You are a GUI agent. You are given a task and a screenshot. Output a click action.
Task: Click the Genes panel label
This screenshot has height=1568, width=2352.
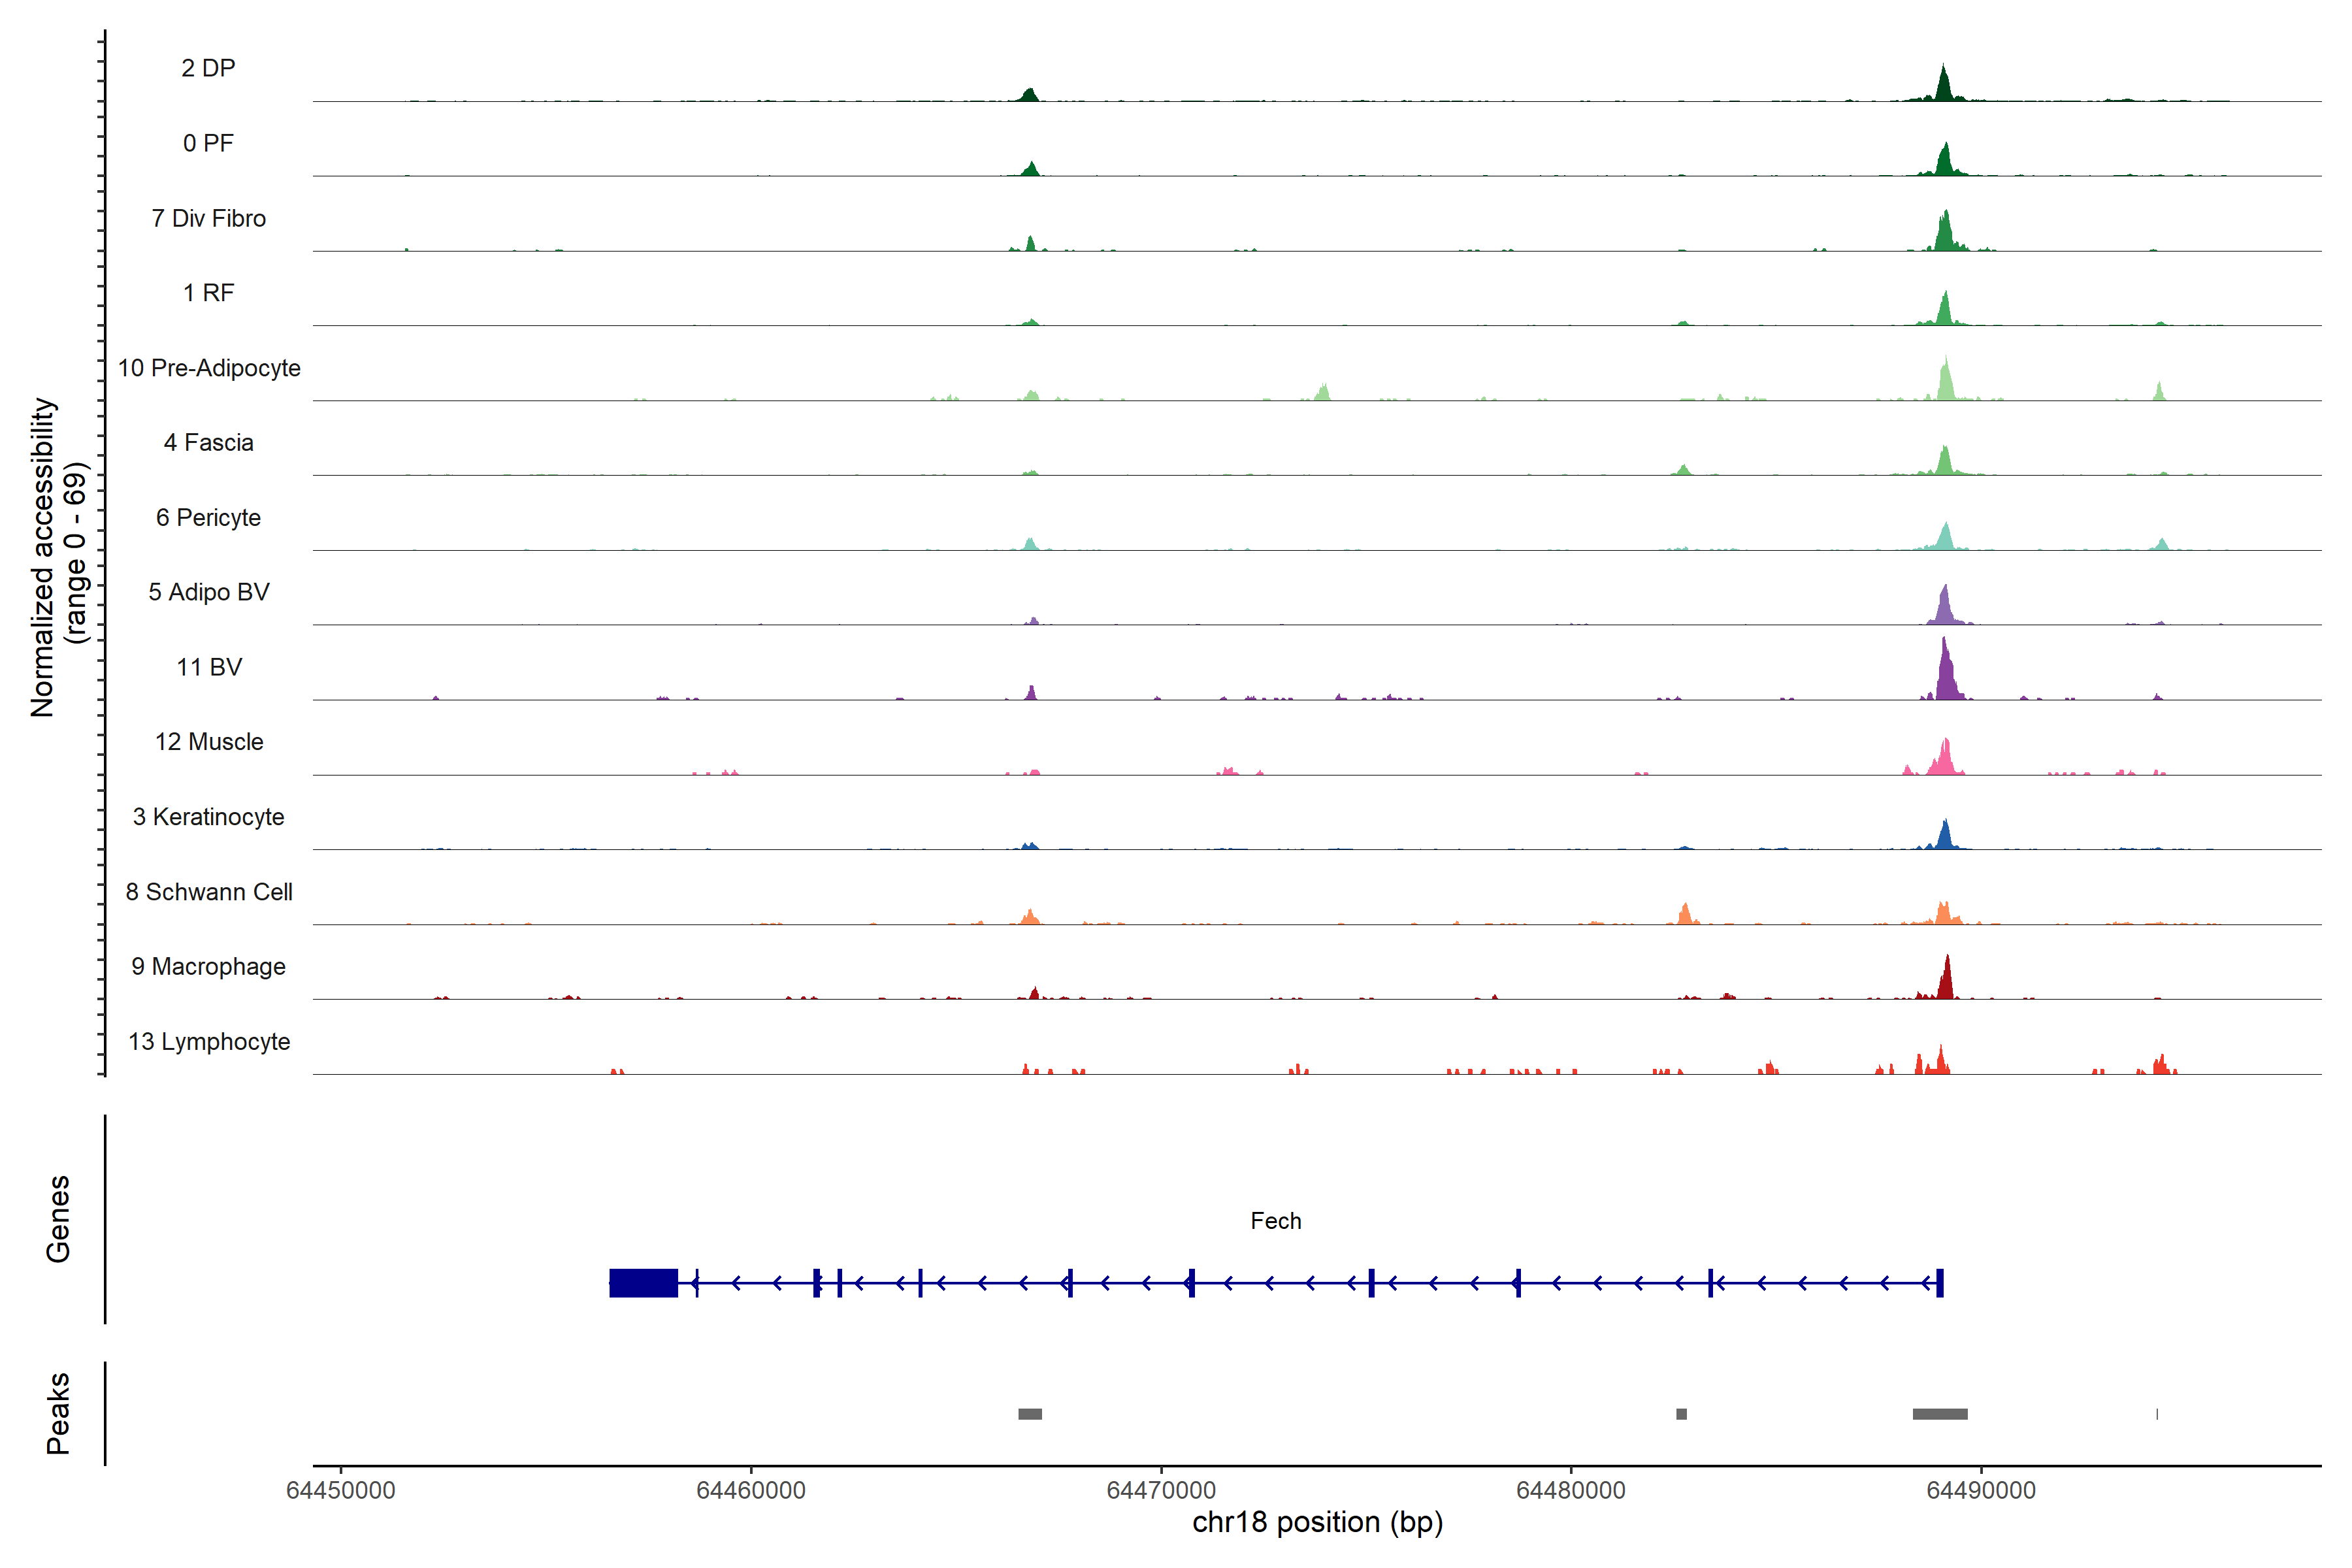(58, 1219)
